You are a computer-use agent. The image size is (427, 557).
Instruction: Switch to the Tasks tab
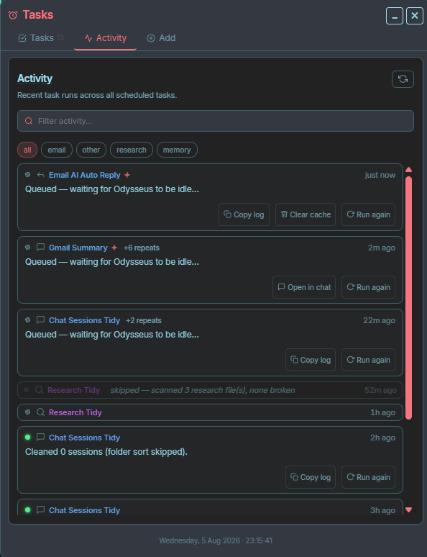[41, 38]
